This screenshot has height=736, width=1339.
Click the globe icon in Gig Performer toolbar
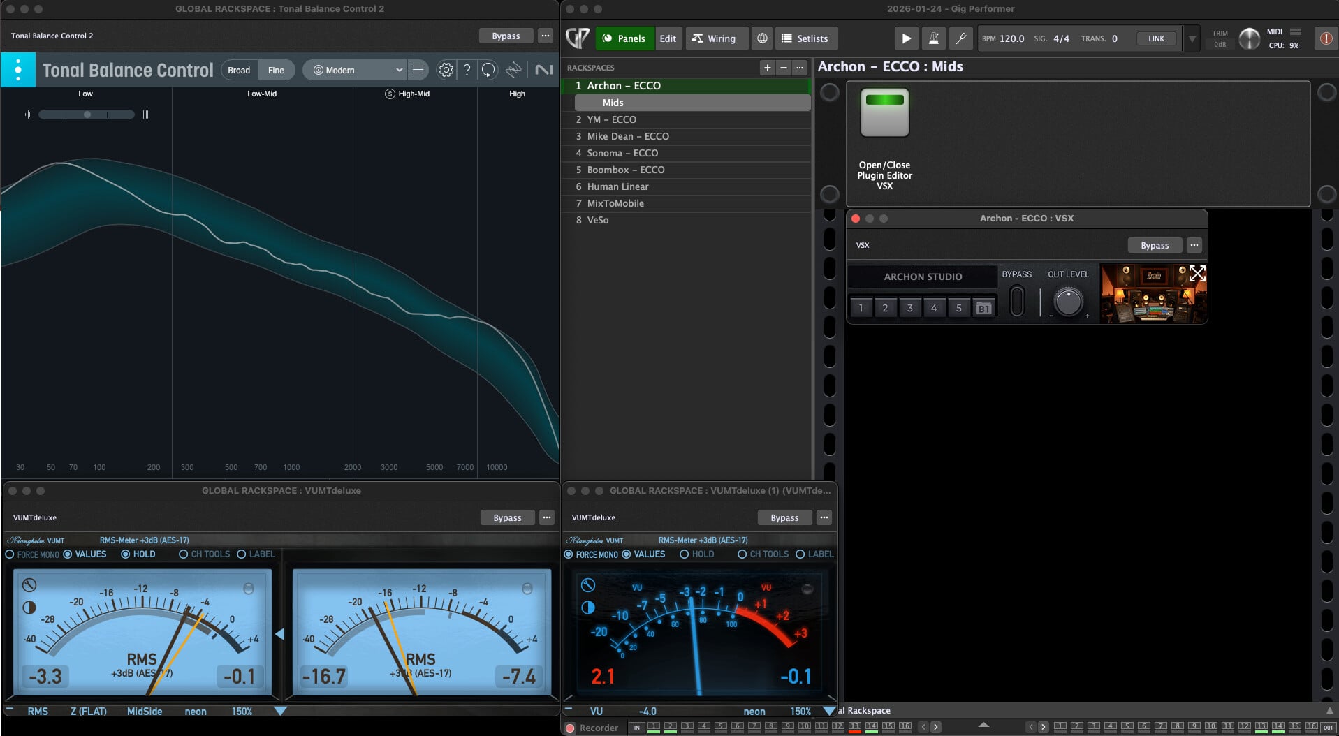coord(762,38)
